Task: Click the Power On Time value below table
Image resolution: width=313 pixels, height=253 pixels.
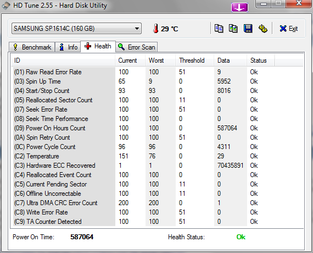Action: tap(82, 237)
